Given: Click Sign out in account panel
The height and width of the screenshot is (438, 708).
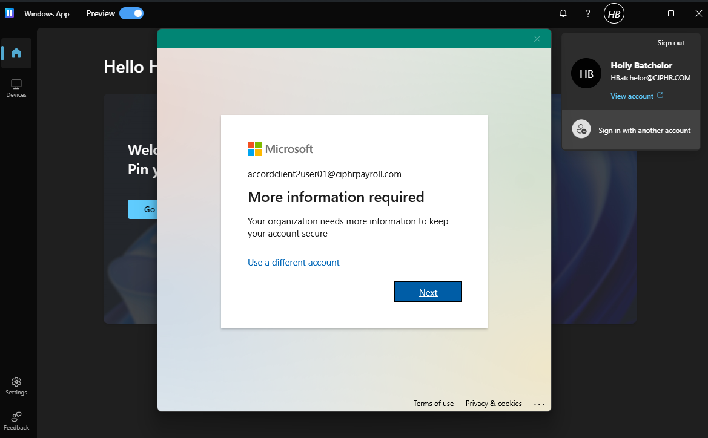Looking at the screenshot, I should click(x=670, y=43).
